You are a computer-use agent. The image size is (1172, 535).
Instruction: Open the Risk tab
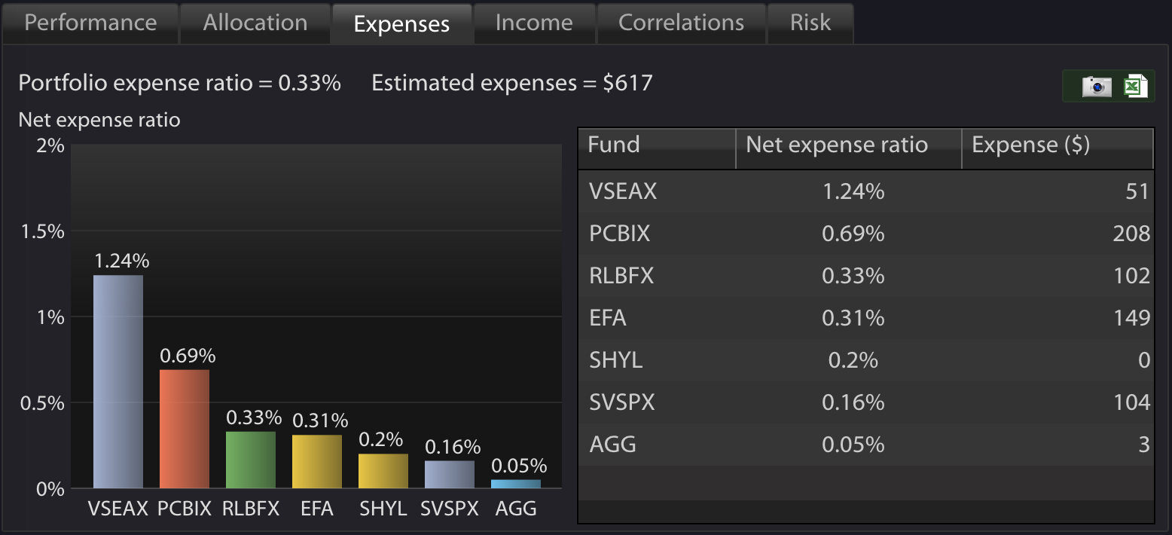(810, 23)
